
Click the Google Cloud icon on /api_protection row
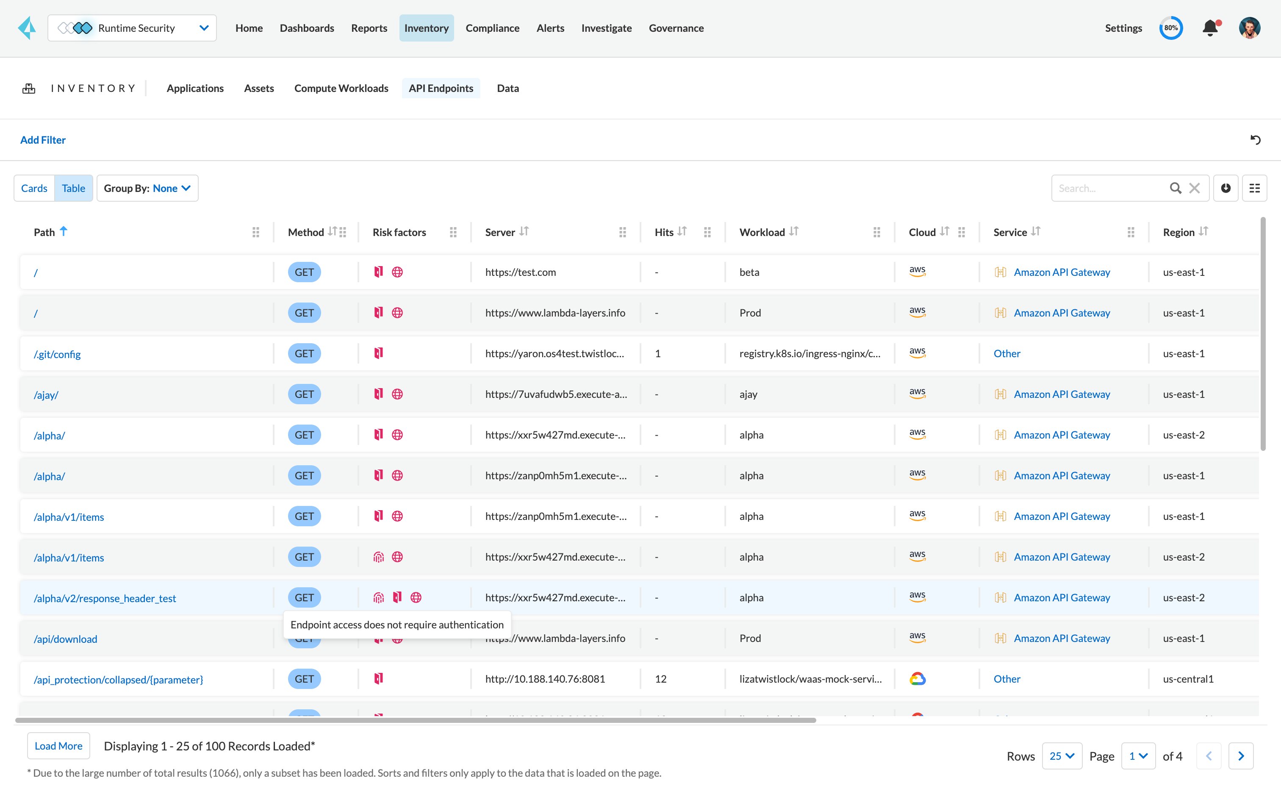point(918,678)
